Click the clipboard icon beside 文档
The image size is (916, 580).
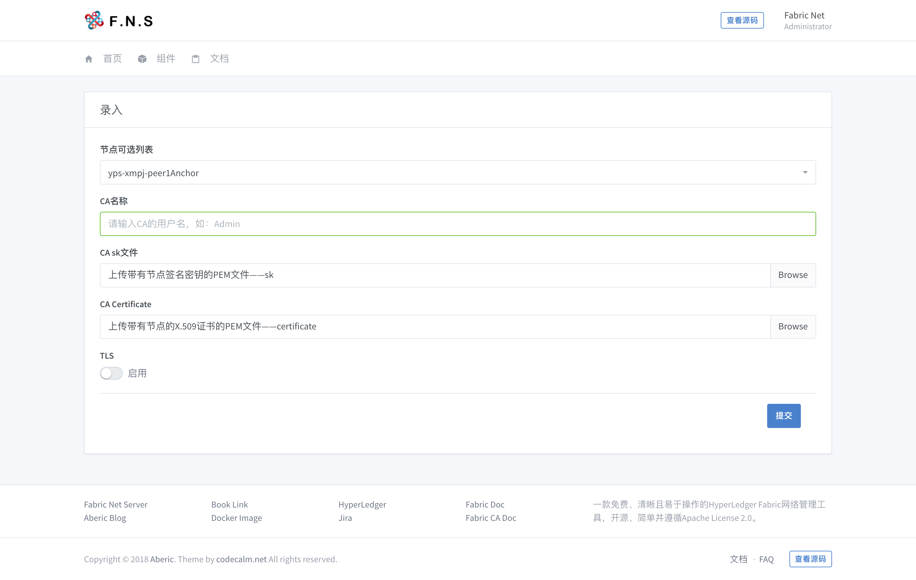click(196, 59)
